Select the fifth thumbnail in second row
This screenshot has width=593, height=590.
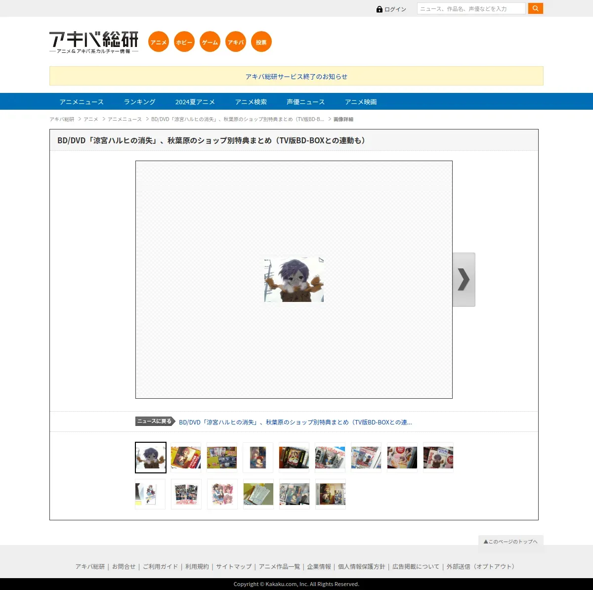[295, 494]
